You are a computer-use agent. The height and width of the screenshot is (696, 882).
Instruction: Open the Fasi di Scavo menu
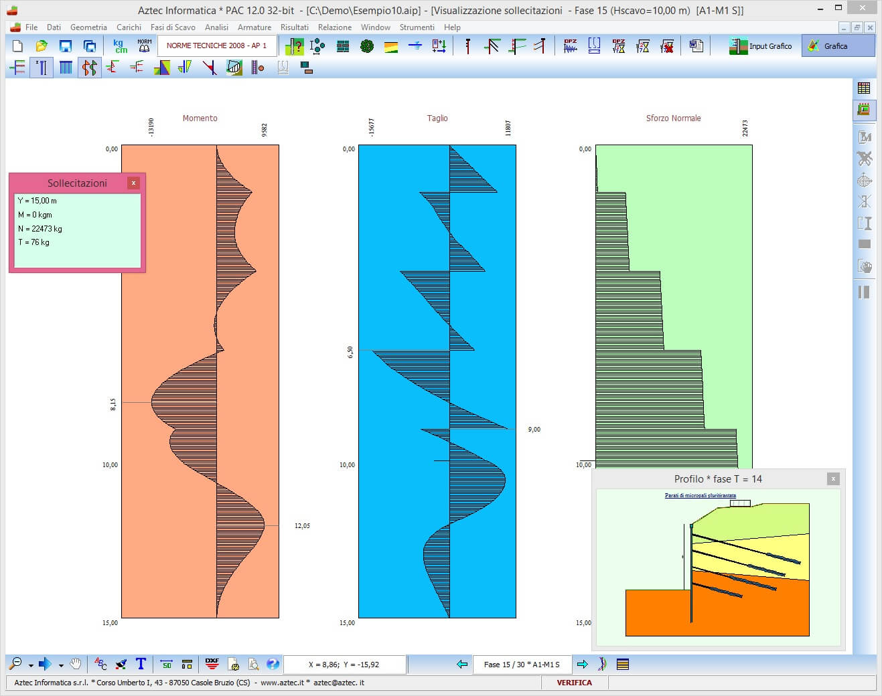point(173,27)
